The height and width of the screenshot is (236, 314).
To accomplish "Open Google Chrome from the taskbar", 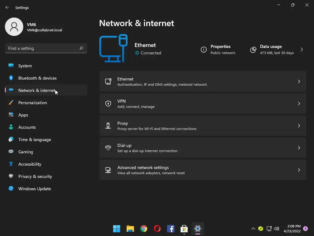I will coord(144,229).
